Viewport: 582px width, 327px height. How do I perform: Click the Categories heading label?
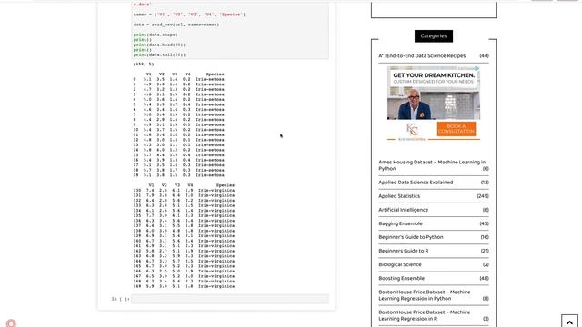point(434,36)
